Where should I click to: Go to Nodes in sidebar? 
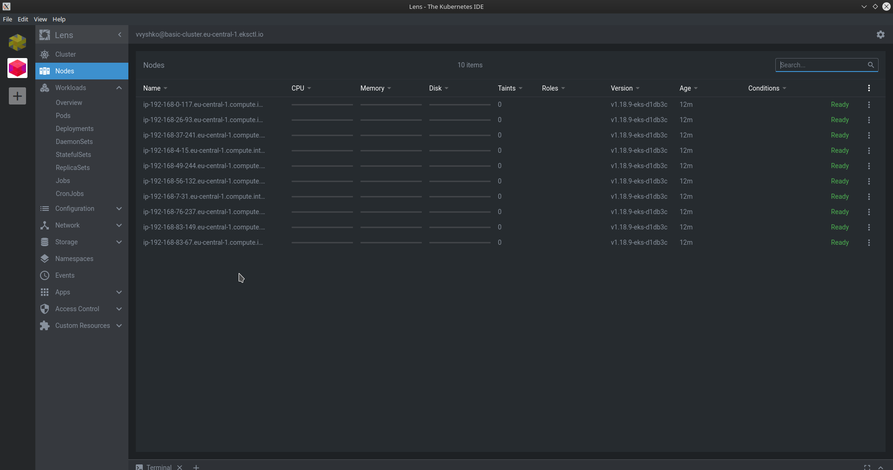[x=82, y=71]
